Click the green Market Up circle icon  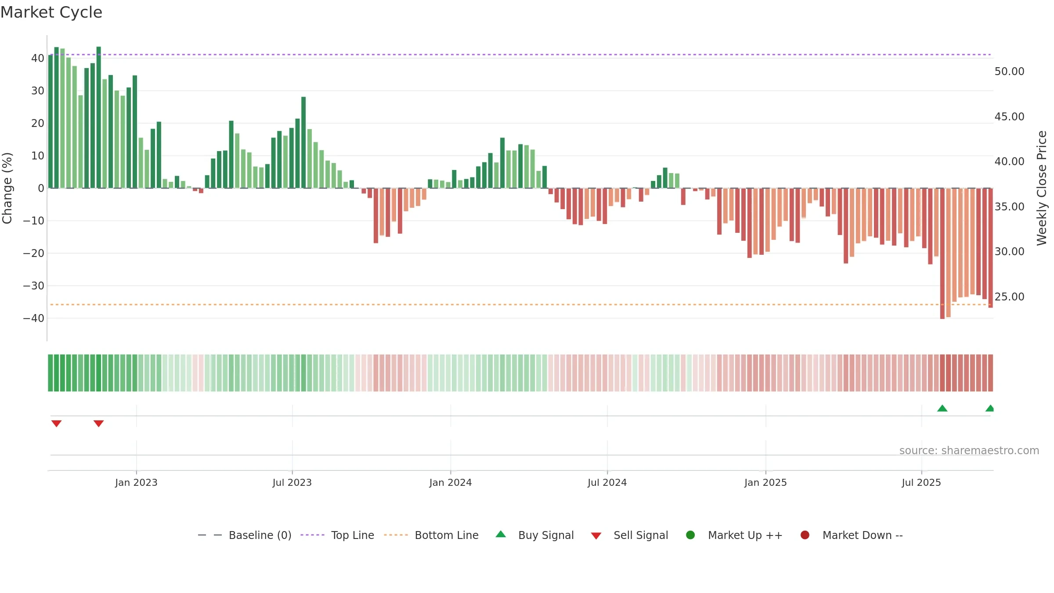690,535
